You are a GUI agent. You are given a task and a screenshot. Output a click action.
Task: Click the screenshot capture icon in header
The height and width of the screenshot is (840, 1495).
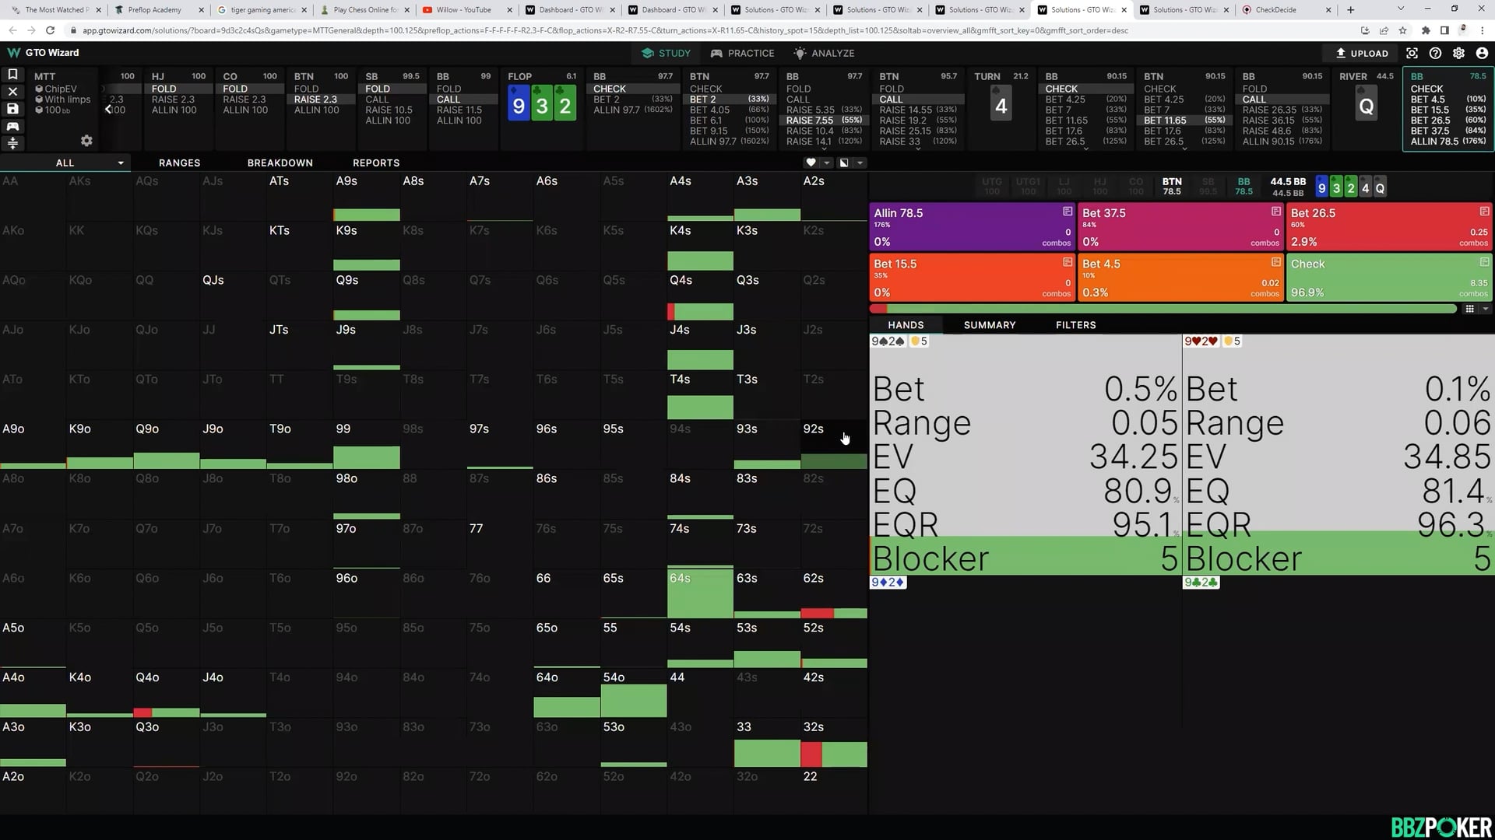pyautogui.click(x=1412, y=53)
